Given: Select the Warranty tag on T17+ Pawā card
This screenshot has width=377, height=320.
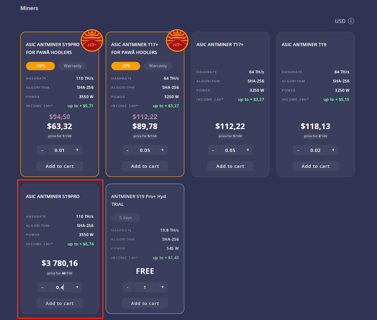Looking at the screenshot, I should 158,66.
